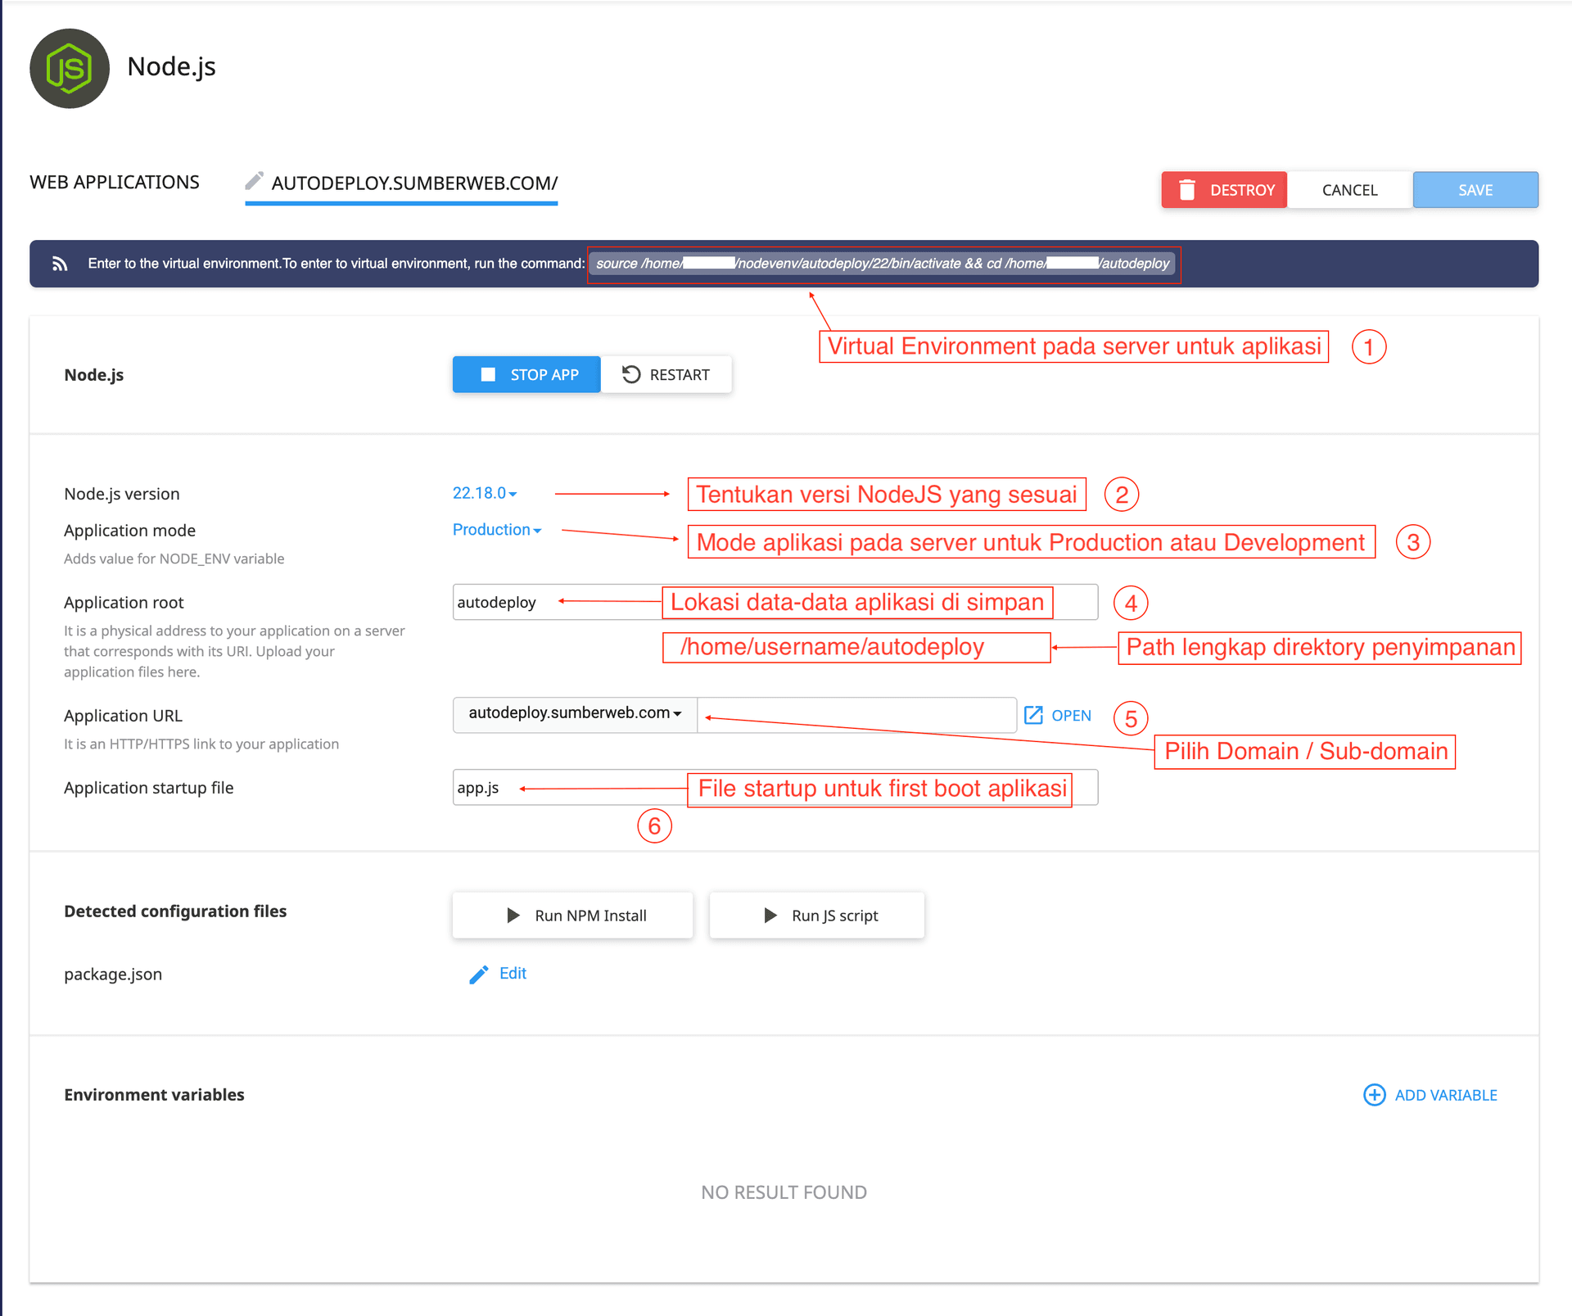Image resolution: width=1572 pixels, height=1316 pixels.
Task: Click the Node.js logo icon
Action: [x=70, y=69]
